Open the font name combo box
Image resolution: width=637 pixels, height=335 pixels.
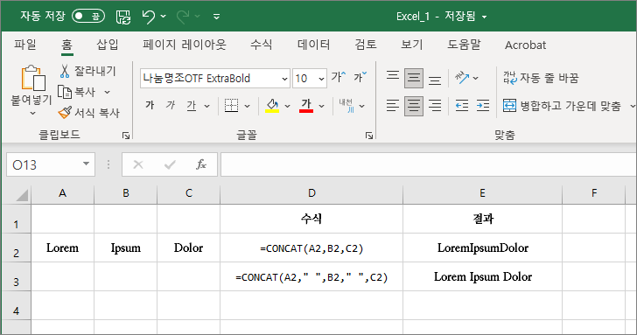click(x=215, y=79)
